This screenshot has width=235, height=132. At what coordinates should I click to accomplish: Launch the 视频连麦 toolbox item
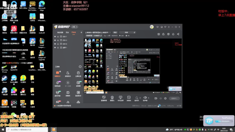click(57, 84)
